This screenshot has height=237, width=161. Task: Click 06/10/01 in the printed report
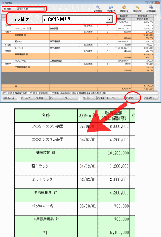pyautogui.click(x=88, y=206)
